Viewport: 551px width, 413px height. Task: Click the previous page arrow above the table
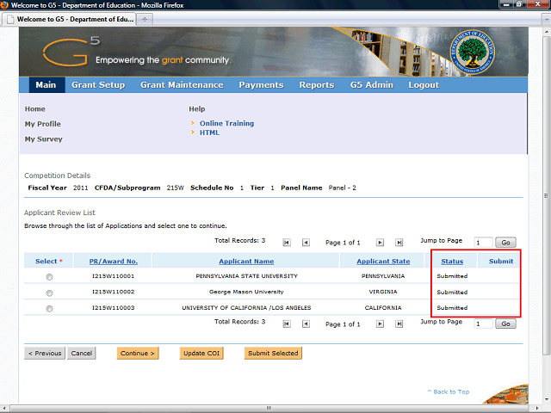point(306,243)
